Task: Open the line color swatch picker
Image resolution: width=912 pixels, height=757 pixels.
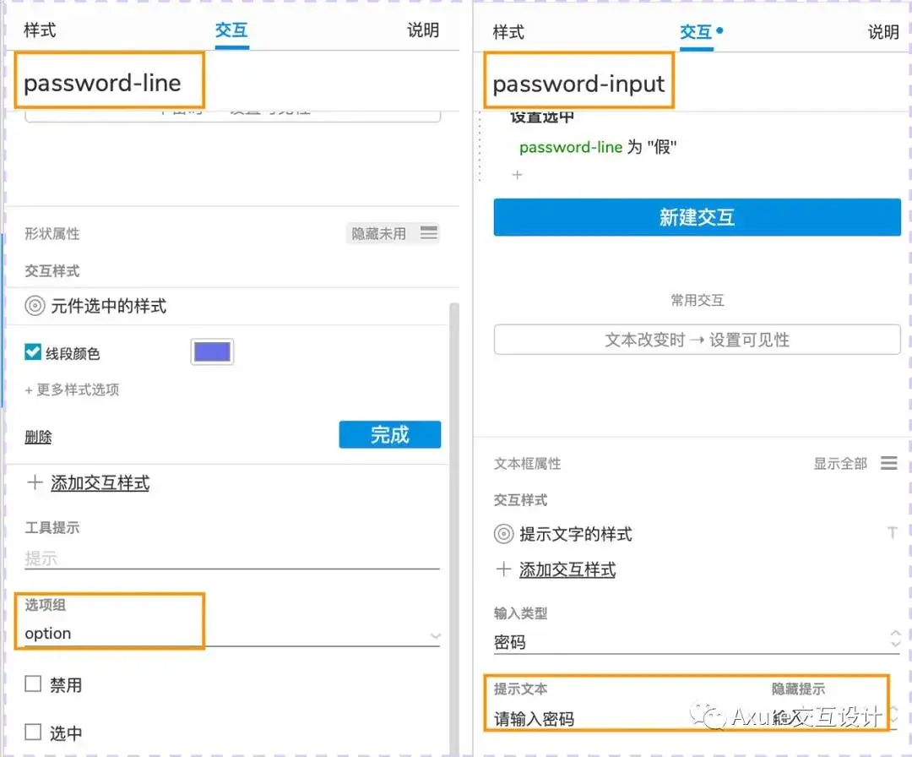Action: pos(211,351)
